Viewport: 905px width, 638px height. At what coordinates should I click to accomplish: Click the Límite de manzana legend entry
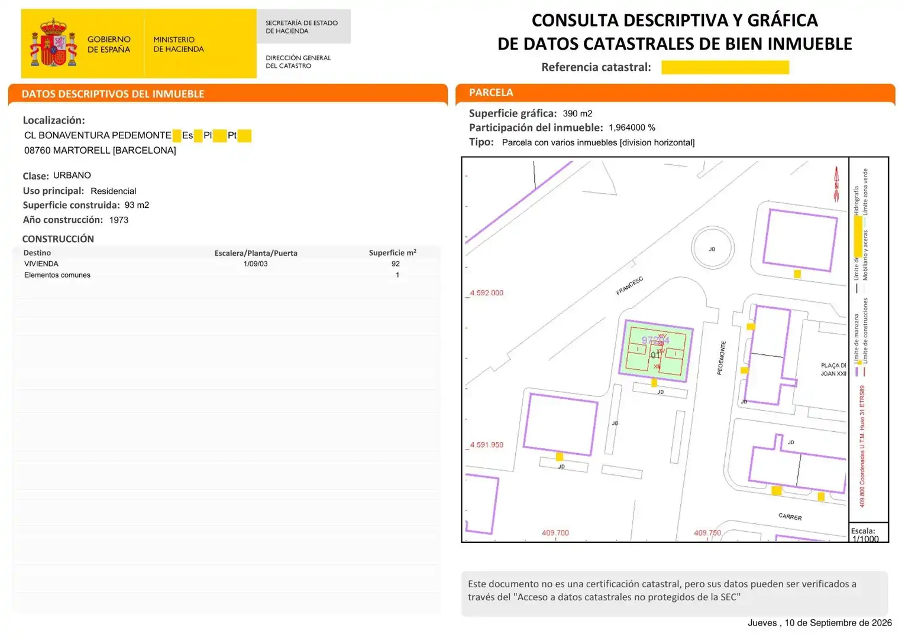tap(856, 345)
